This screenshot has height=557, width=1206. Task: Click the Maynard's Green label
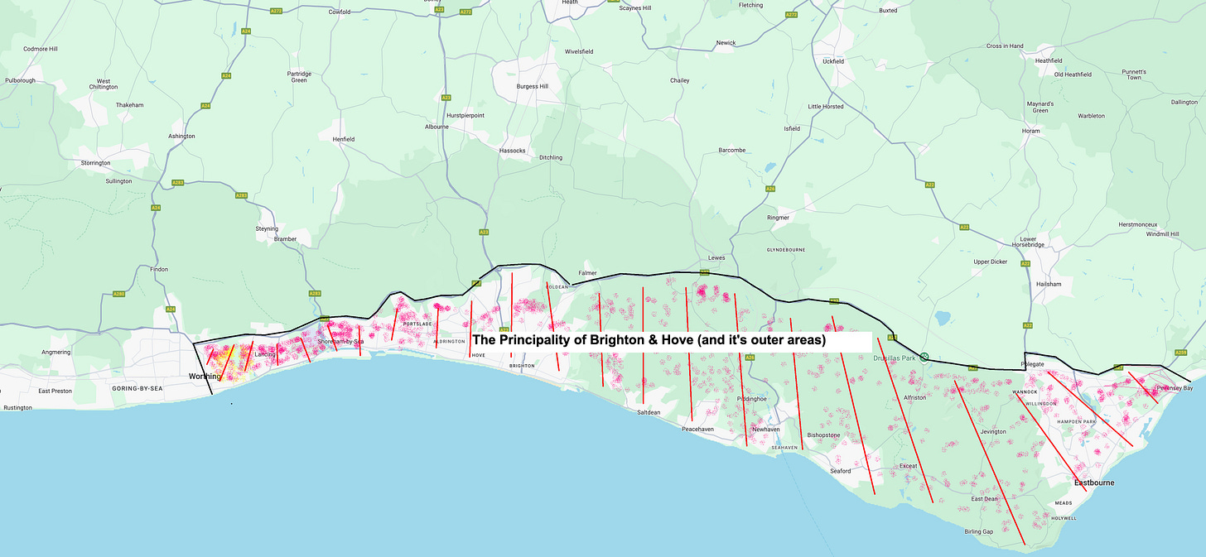click(x=1040, y=107)
